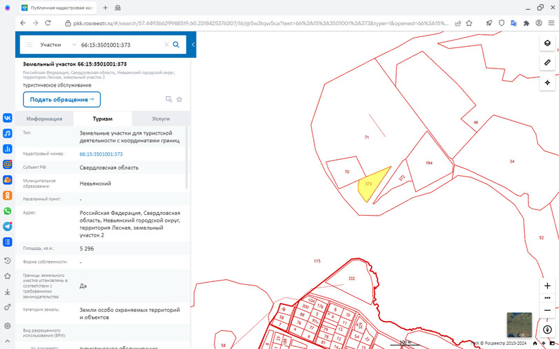The height and width of the screenshot is (349, 559).
Task: Select parcel 70 on the map
Action: pyautogui.click(x=347, y=172)
